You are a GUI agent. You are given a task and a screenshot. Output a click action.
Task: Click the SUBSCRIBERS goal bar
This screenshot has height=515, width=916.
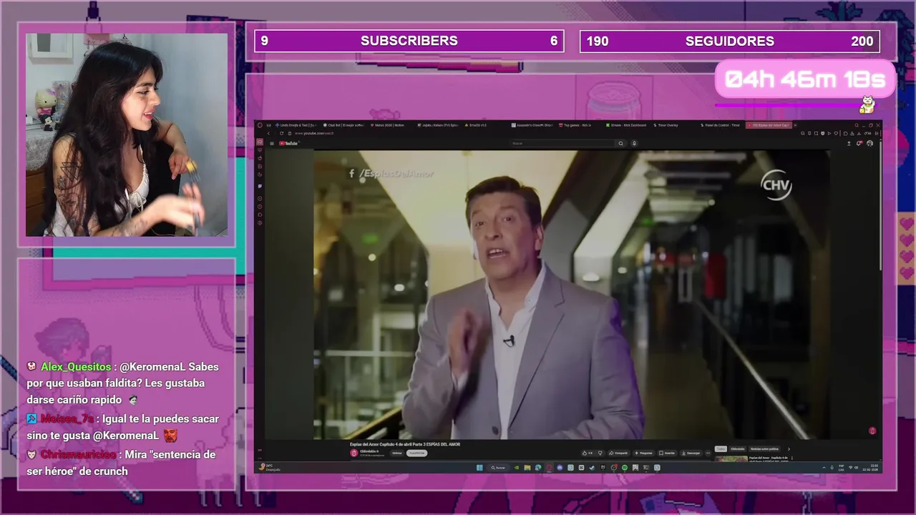click(409, 41)
